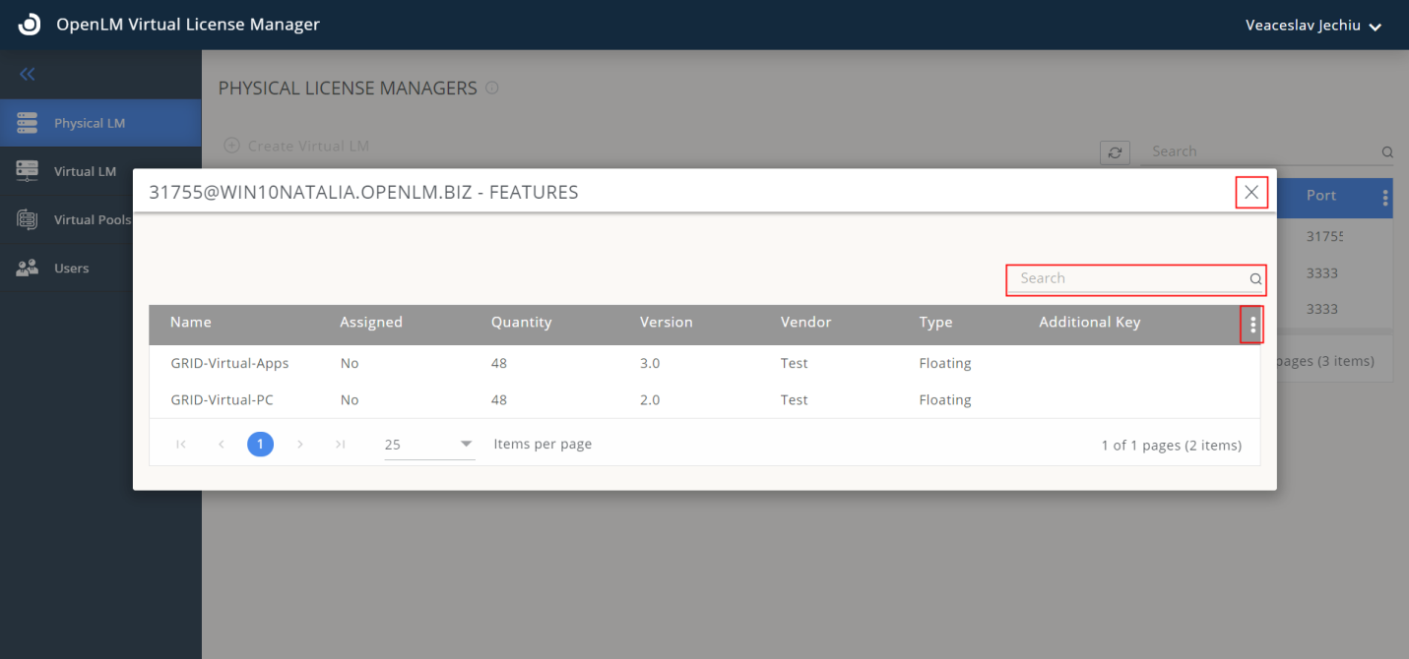Sort by the Name column header
Viewport: 1409px width, 659px height.
coord(190,323)
